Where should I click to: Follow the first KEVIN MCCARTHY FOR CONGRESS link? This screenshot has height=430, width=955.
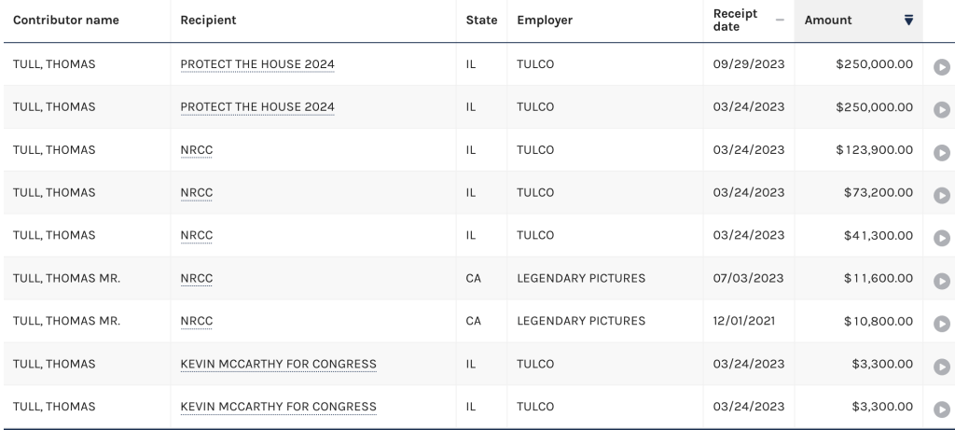click(278, 364)
